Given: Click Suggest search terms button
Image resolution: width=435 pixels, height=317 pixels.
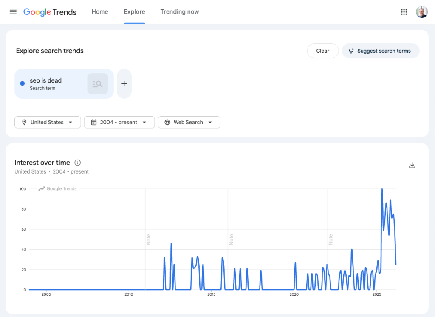Looking at the screenshot, I should click(x=380, y=51).
